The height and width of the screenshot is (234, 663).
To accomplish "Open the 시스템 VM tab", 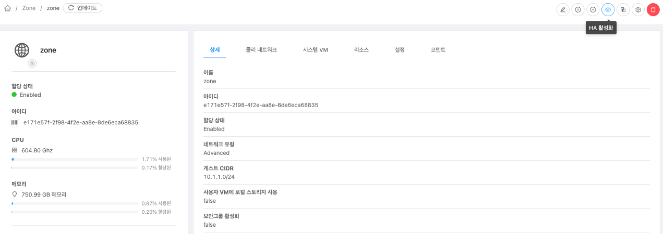I will pos(315,50).
